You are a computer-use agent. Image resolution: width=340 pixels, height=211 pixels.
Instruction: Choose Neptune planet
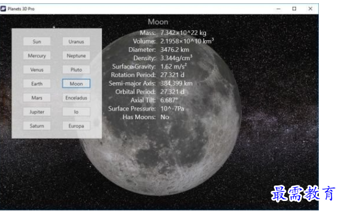click(76, 56)
